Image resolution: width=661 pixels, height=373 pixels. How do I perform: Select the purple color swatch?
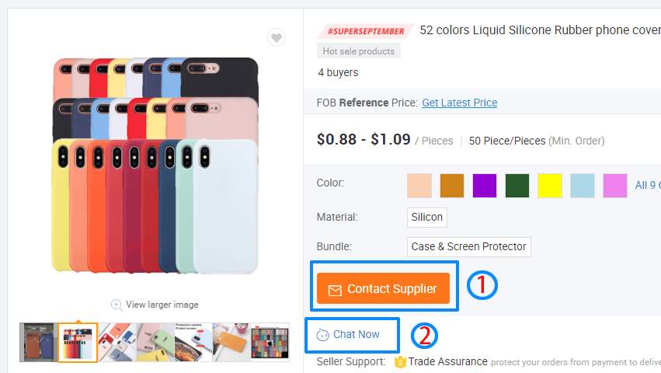[485, 186]
